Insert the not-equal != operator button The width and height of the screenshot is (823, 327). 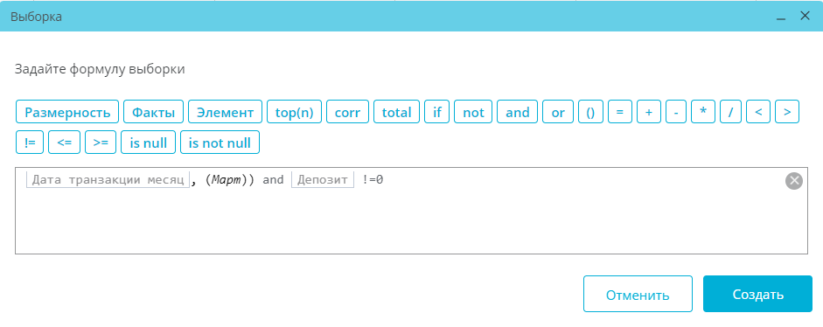click(30, 143)
